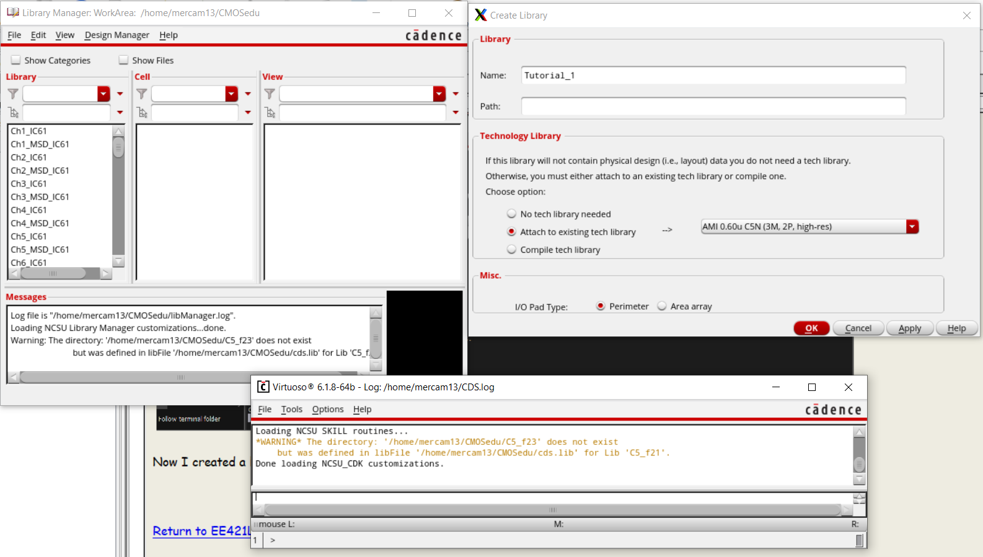Select No tech library needed option
Image resolution: width=983 pixels, height=557 pixels.
point(511,214)
